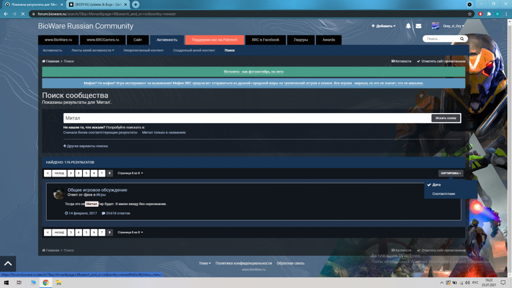Select 'Дата' sort option
The width and height of the screenshot is (512, 288).
436,185
